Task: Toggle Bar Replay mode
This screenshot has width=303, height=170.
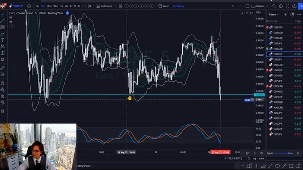Action: coord(178,6)
